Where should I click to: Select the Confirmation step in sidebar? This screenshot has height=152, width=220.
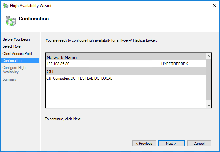click(x=12, y=61)
